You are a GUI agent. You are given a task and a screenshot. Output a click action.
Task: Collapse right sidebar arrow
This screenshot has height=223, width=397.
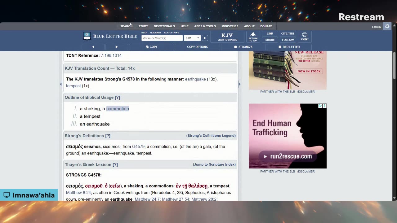[239, 84]
